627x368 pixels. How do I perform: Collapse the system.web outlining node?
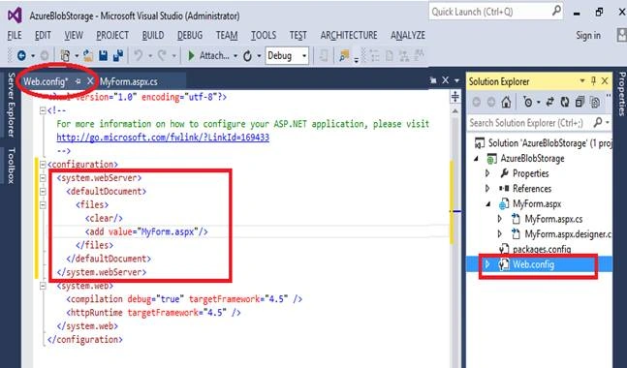click(43, 286)
